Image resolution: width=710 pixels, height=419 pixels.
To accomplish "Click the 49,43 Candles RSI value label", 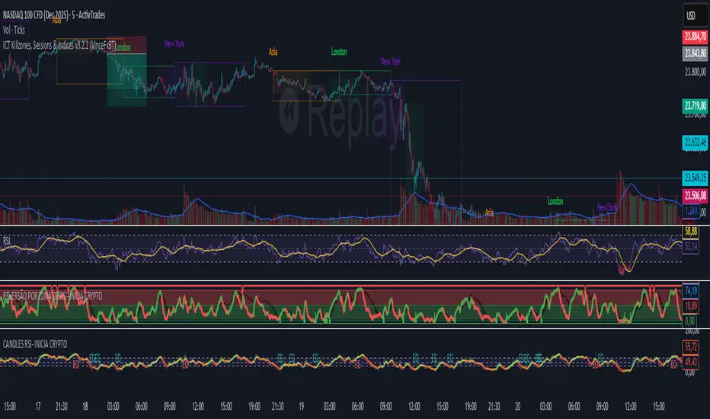I will [690, 361].
